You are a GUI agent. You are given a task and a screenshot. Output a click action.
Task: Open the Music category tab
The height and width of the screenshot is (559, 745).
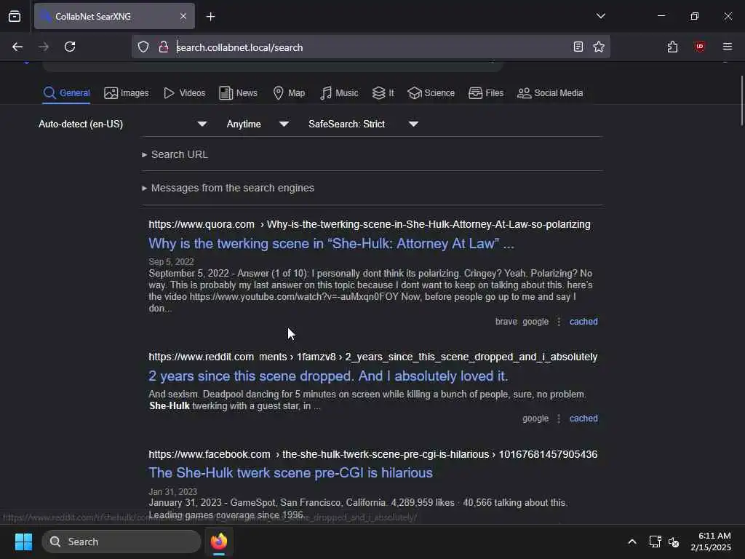[x=339, y=92]
